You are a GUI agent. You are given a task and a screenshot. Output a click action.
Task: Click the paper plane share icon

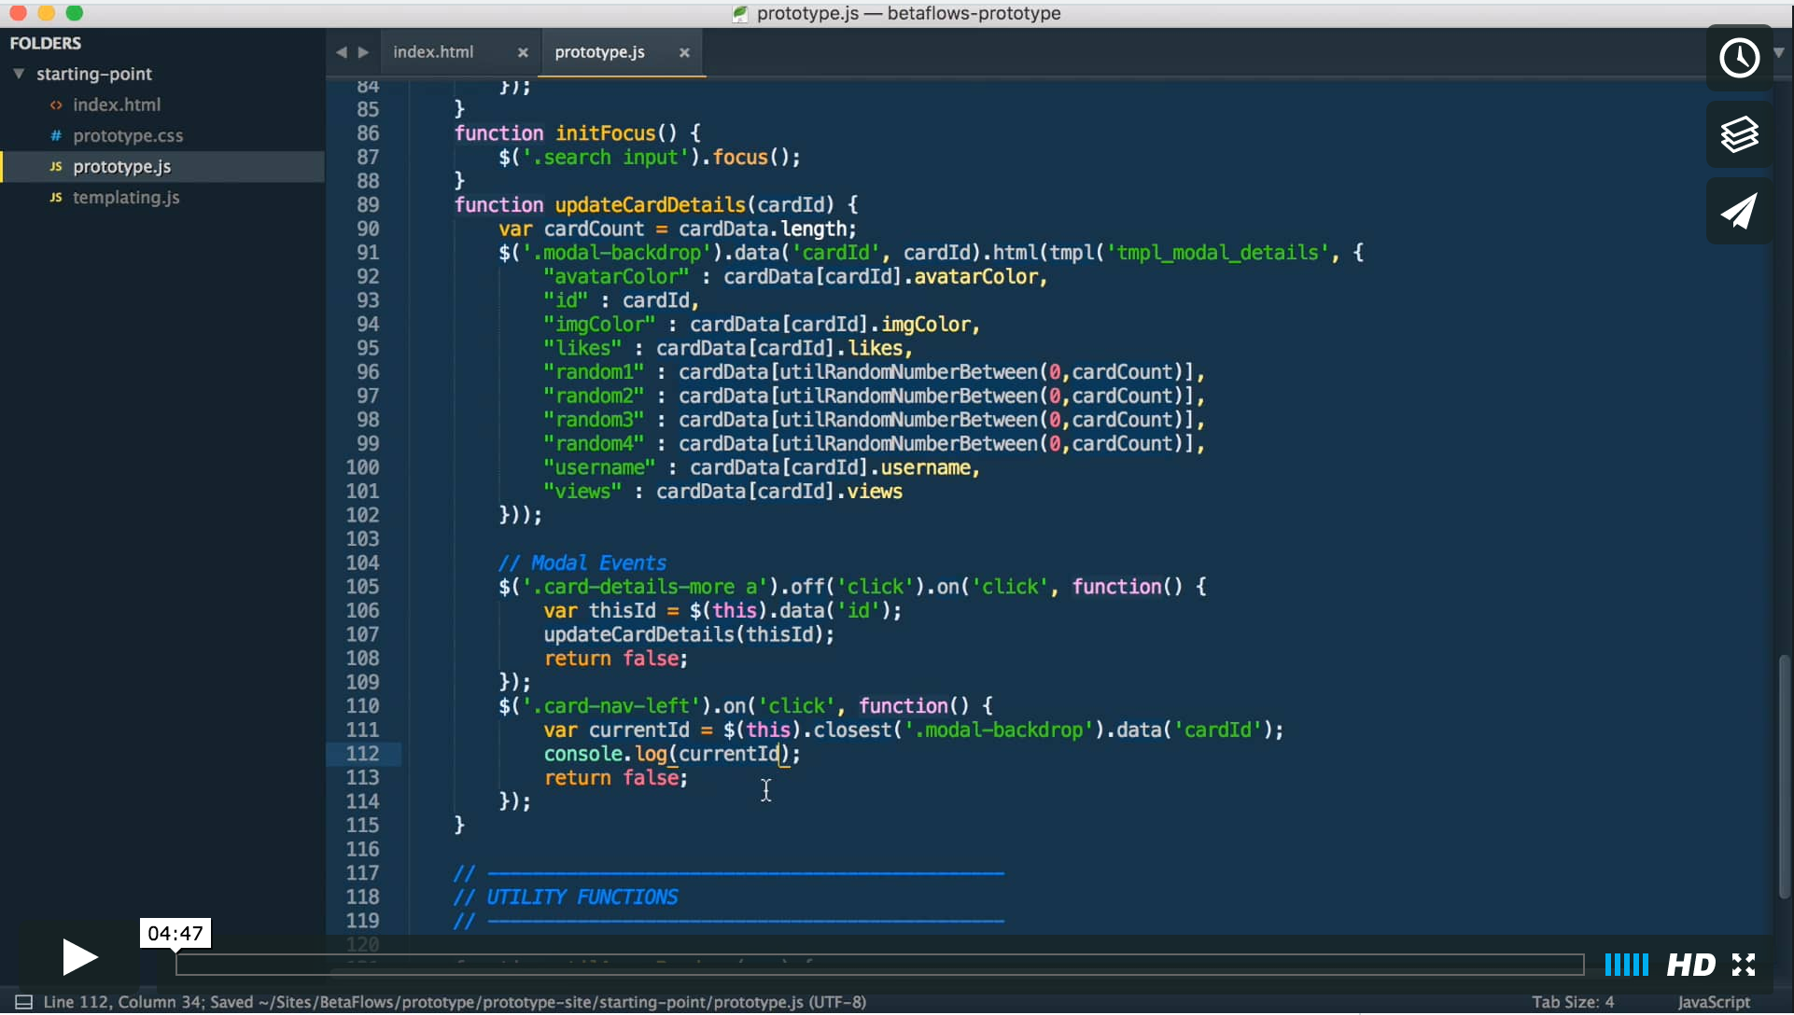(1740, 211)
